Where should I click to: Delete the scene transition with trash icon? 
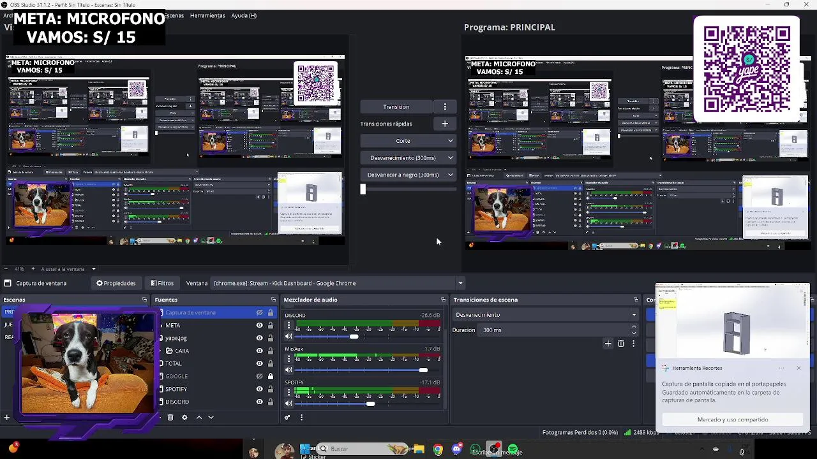(x=621, y=344)
